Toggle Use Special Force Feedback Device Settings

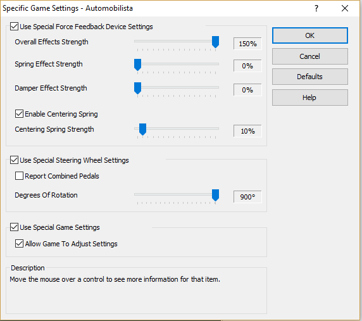(x=15, y=27)
